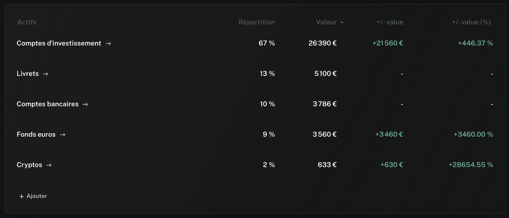This screenshot has height=218, width=509.
Task: Click the sort triangle next to Valeur
Action: click(342, 22)
